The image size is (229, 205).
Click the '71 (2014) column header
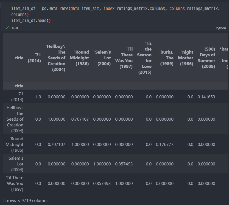pos(34,58)
